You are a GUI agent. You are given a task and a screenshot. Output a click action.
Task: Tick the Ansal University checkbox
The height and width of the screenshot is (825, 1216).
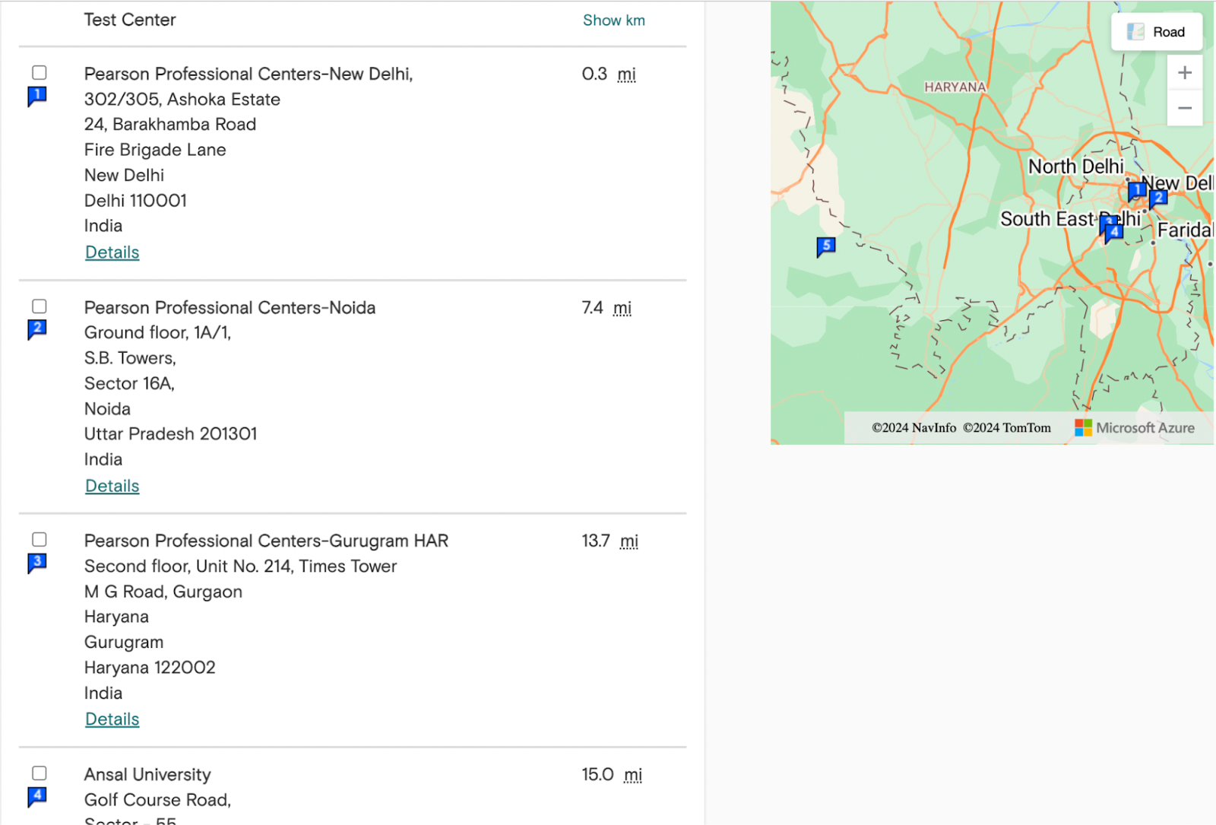click(40, 773)
